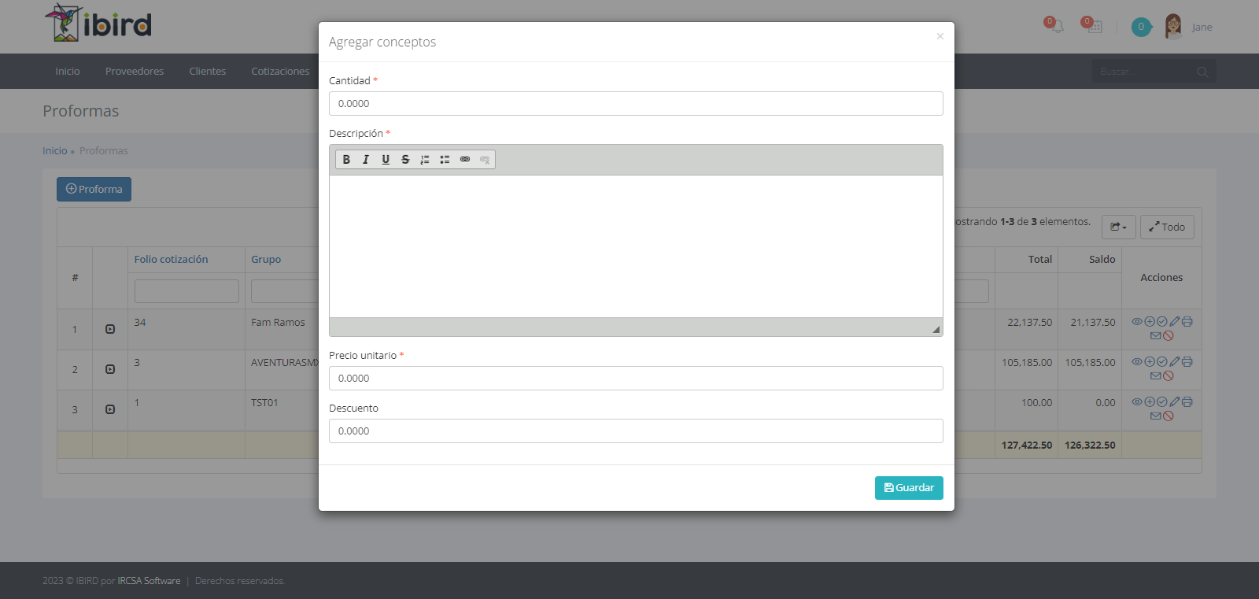Click the checkmark icon for AVENTURASMX row

[1162, 361]
